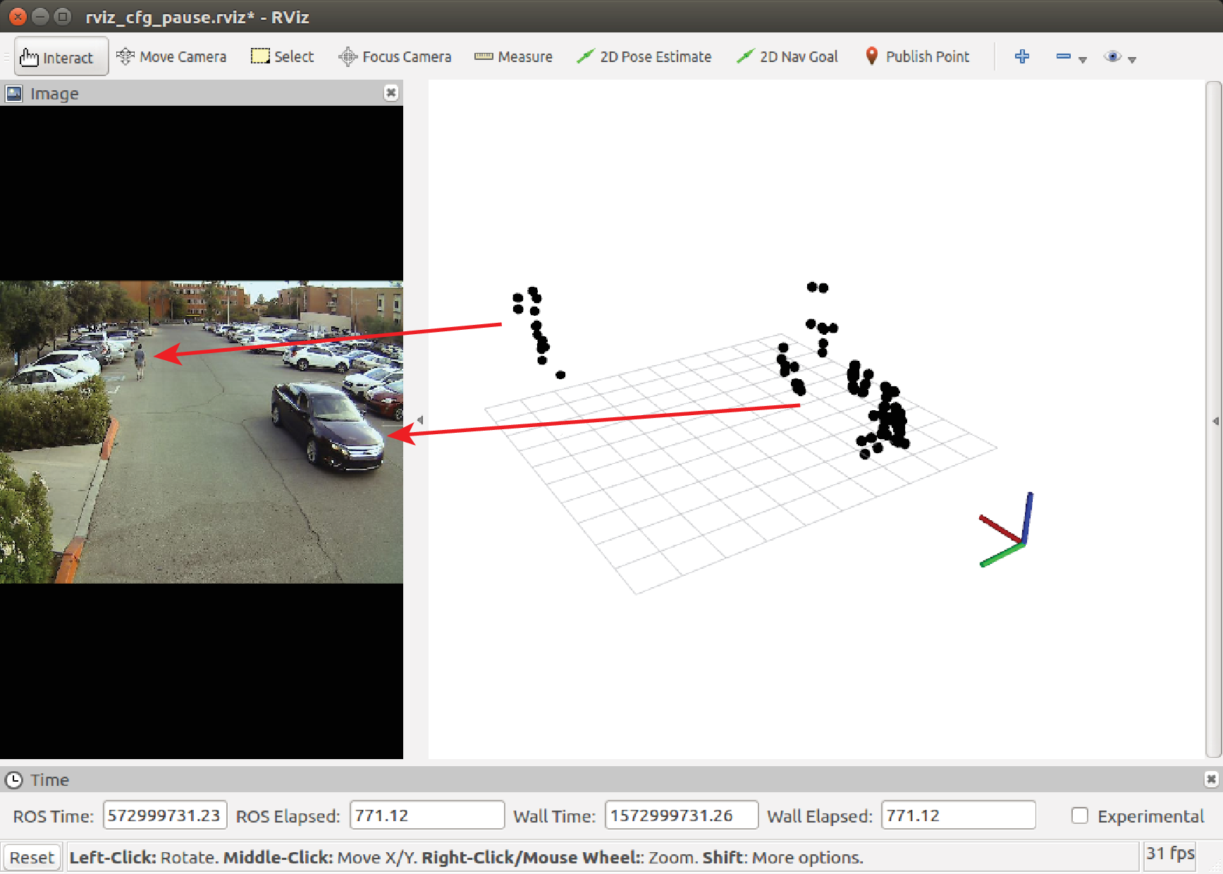Open the remove-tool dropdown arrow
Viewport: 1223px width, 874px height.
(x=1083, y=60)
